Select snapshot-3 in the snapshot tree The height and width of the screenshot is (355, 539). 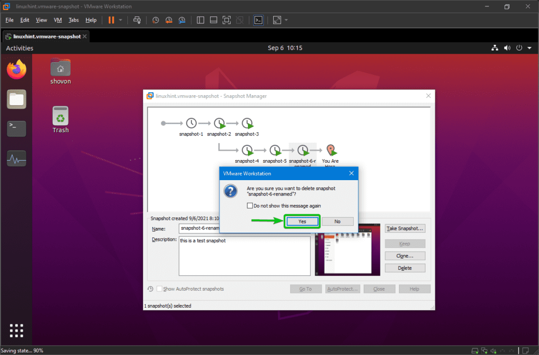[x=246, y=123]
